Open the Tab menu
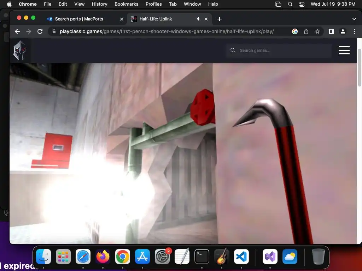The height and width of the screenshot is (271, 362). (x=173, y=4)
